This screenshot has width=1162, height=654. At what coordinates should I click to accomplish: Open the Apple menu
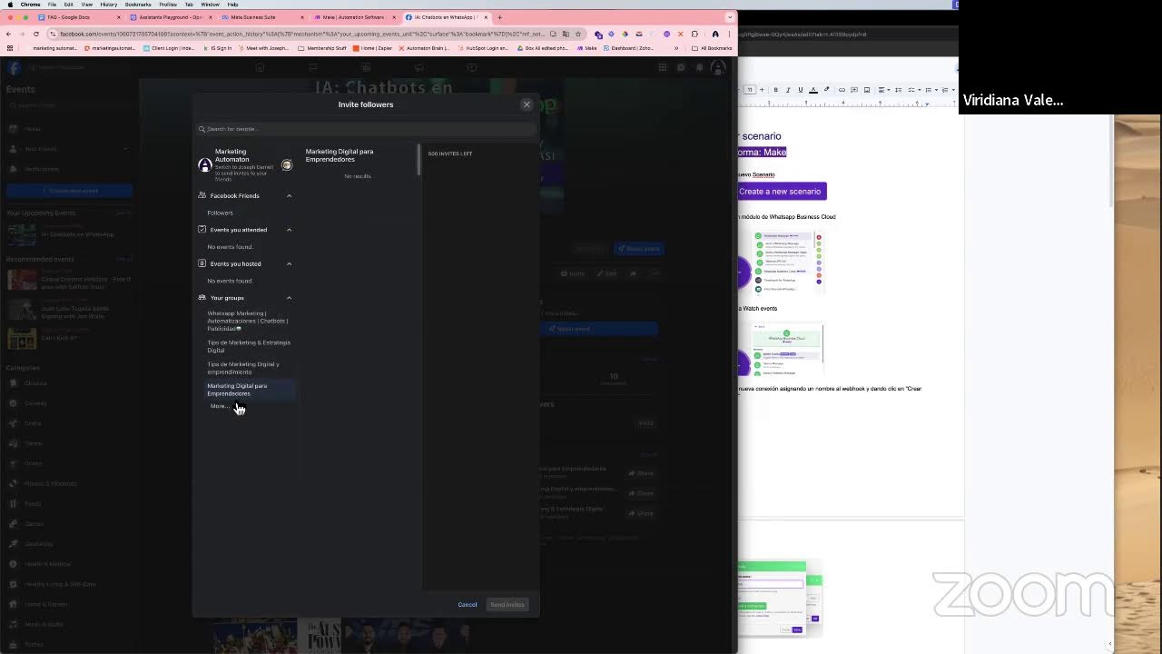click(10, 5)
